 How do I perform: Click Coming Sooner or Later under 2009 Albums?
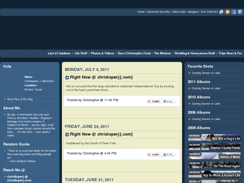tap(206, 119)
